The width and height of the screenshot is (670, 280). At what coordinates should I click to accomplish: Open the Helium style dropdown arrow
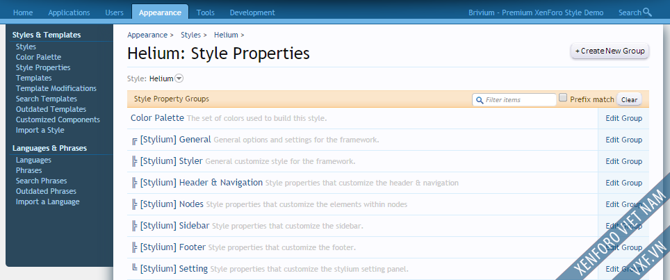tap(179, 79)
